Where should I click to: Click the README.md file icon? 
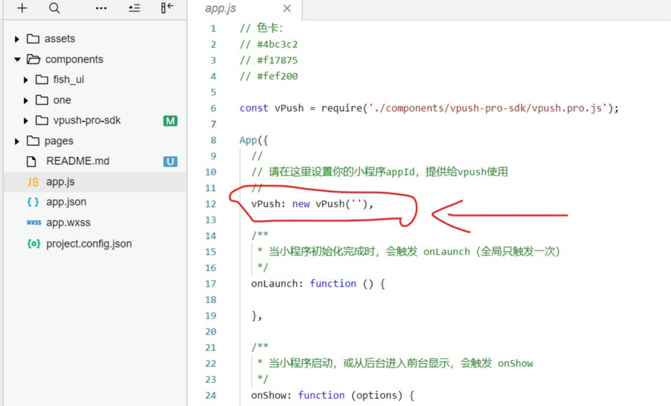point(32,161)
